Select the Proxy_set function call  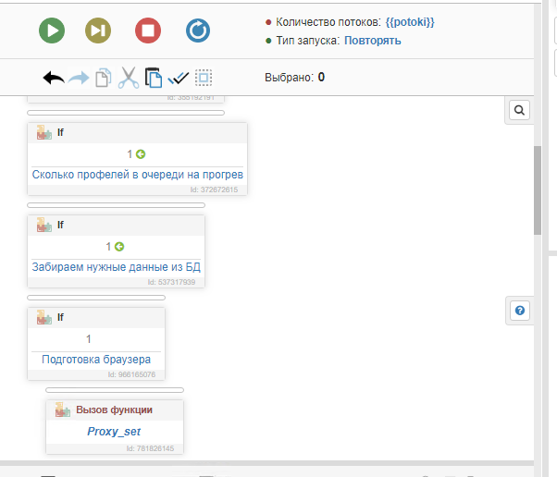click(x=114, y=431)
